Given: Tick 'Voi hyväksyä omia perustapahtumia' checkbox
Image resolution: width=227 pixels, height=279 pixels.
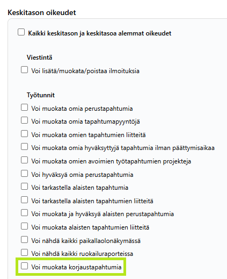Looking at the screenshot, I should tap(24, 174).
